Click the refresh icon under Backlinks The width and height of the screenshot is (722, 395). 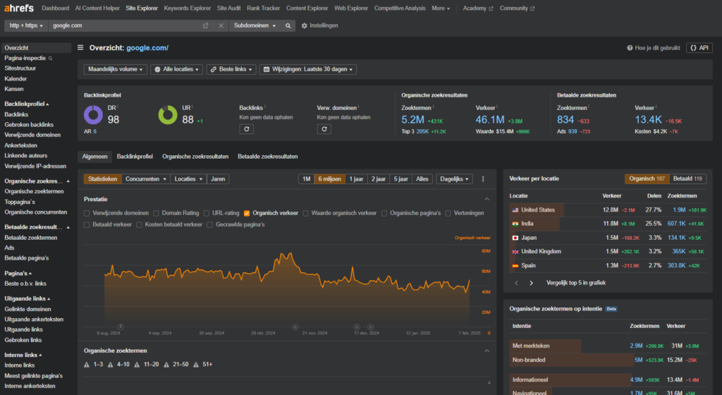(246, 129)
